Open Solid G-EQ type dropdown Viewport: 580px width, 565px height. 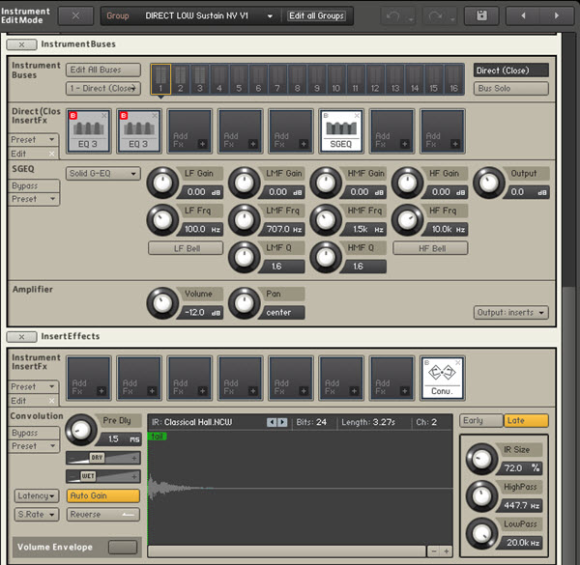103,173
